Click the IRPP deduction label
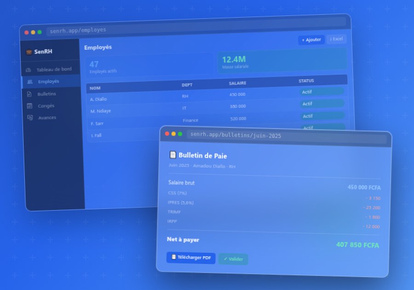Screen dimensions: 414x290 click(172, 221)
